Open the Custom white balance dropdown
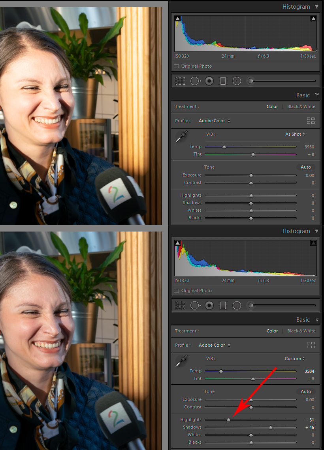The image size is (324, 450). click(x=295, y=359)
